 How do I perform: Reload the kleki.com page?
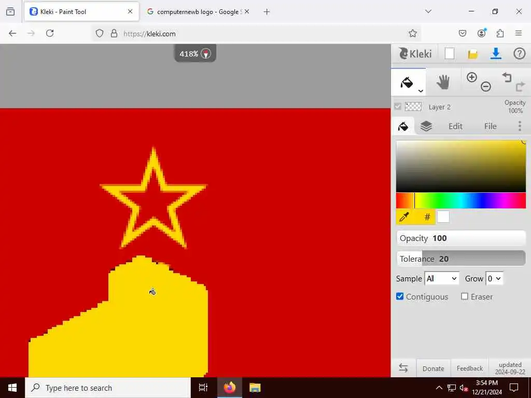(50, 33)
